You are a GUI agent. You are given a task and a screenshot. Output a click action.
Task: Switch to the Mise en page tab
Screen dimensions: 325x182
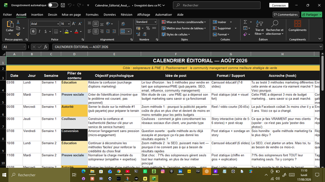point(71,15)
